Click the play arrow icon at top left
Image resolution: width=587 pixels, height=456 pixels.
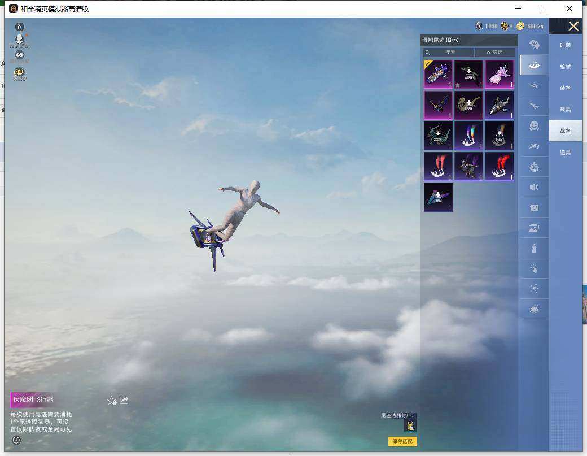(x=20, y=27)
